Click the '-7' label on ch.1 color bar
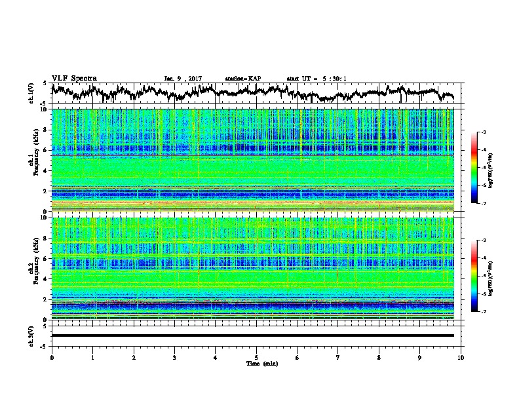 [x=483, y=203]
